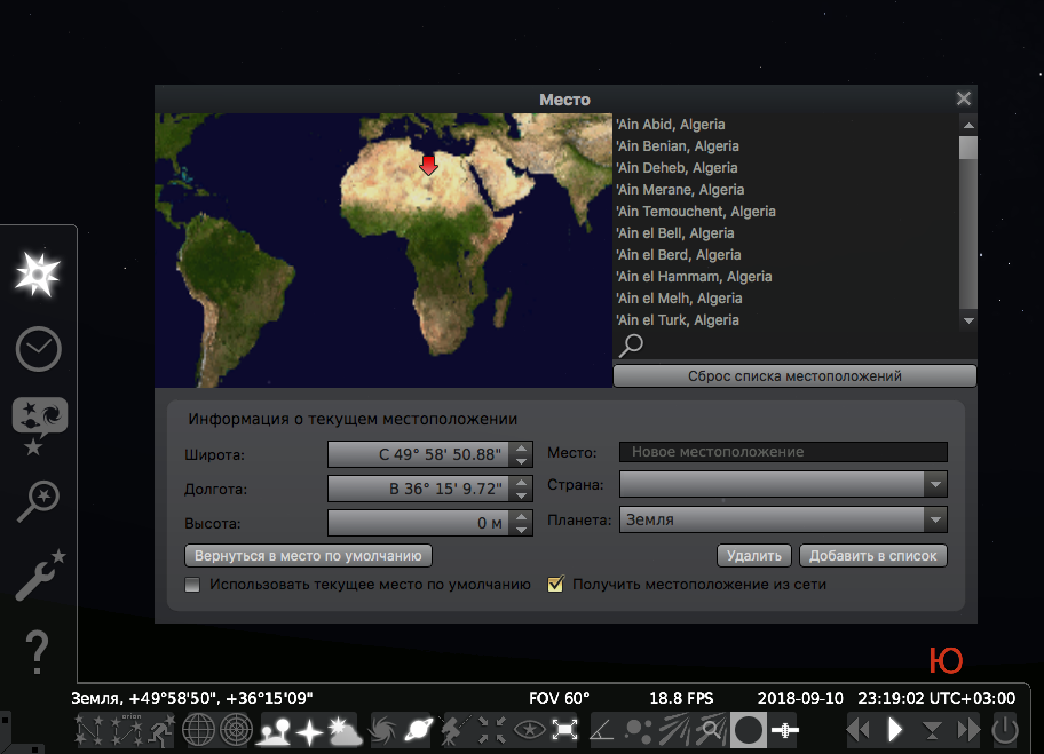1044x754 pixels.
Task: Open the date/time window clock icon
Action: [x=38, y=349]
